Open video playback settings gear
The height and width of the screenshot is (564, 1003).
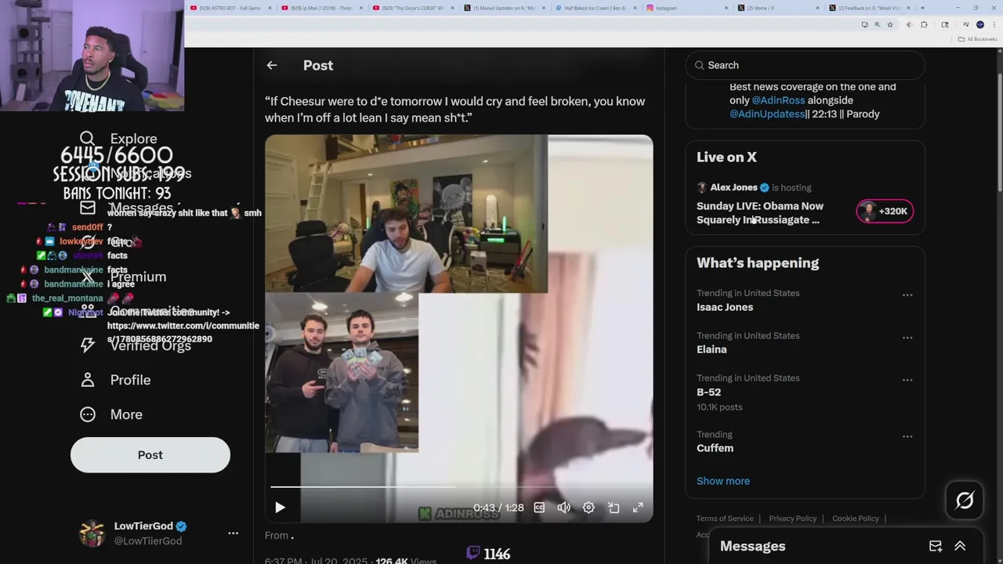588,508
